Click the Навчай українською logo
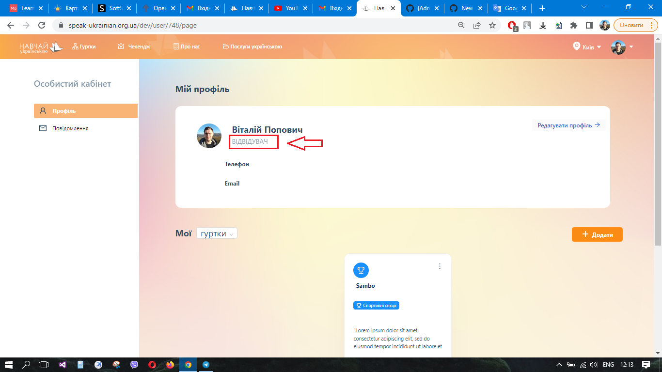 (41, 47)
